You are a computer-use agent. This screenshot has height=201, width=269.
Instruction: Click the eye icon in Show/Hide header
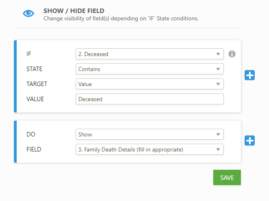coord(28,13)
